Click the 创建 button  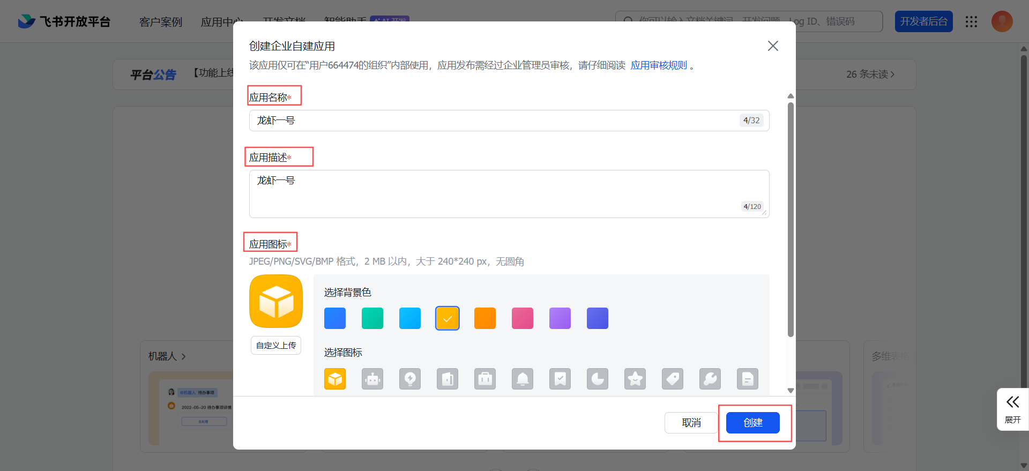[753, 423]
